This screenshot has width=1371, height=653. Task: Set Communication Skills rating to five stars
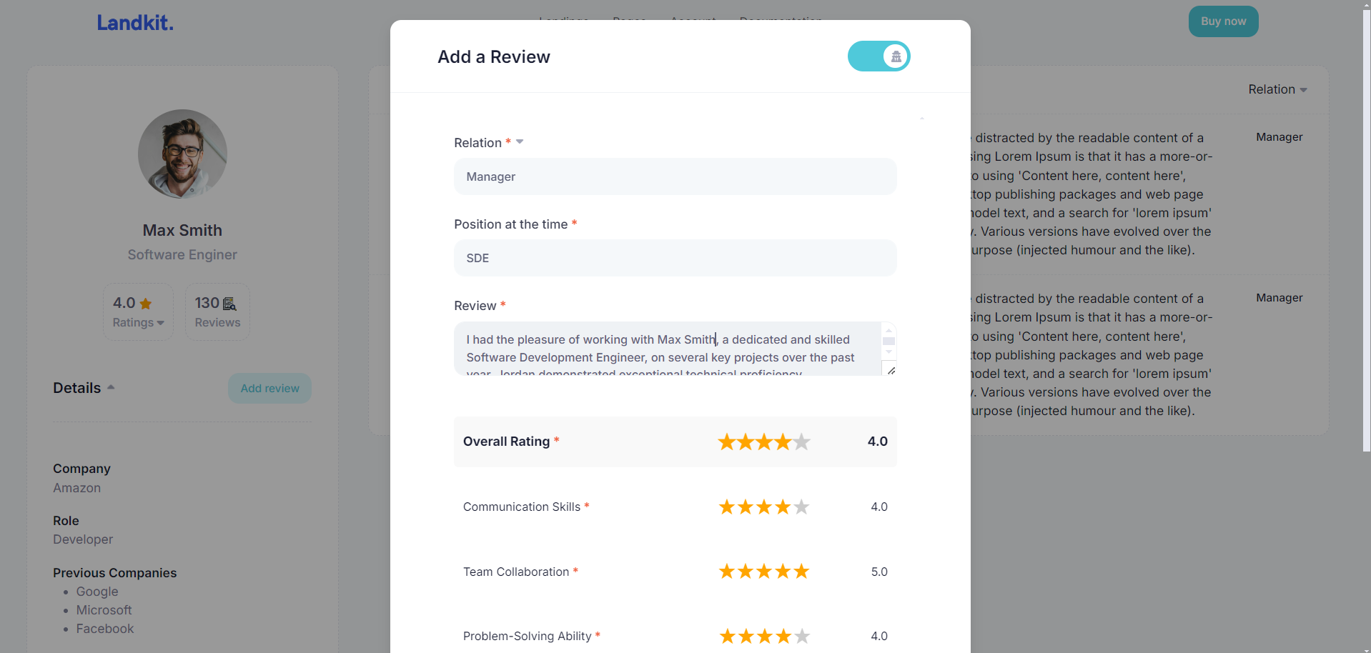tap(802, 507)
